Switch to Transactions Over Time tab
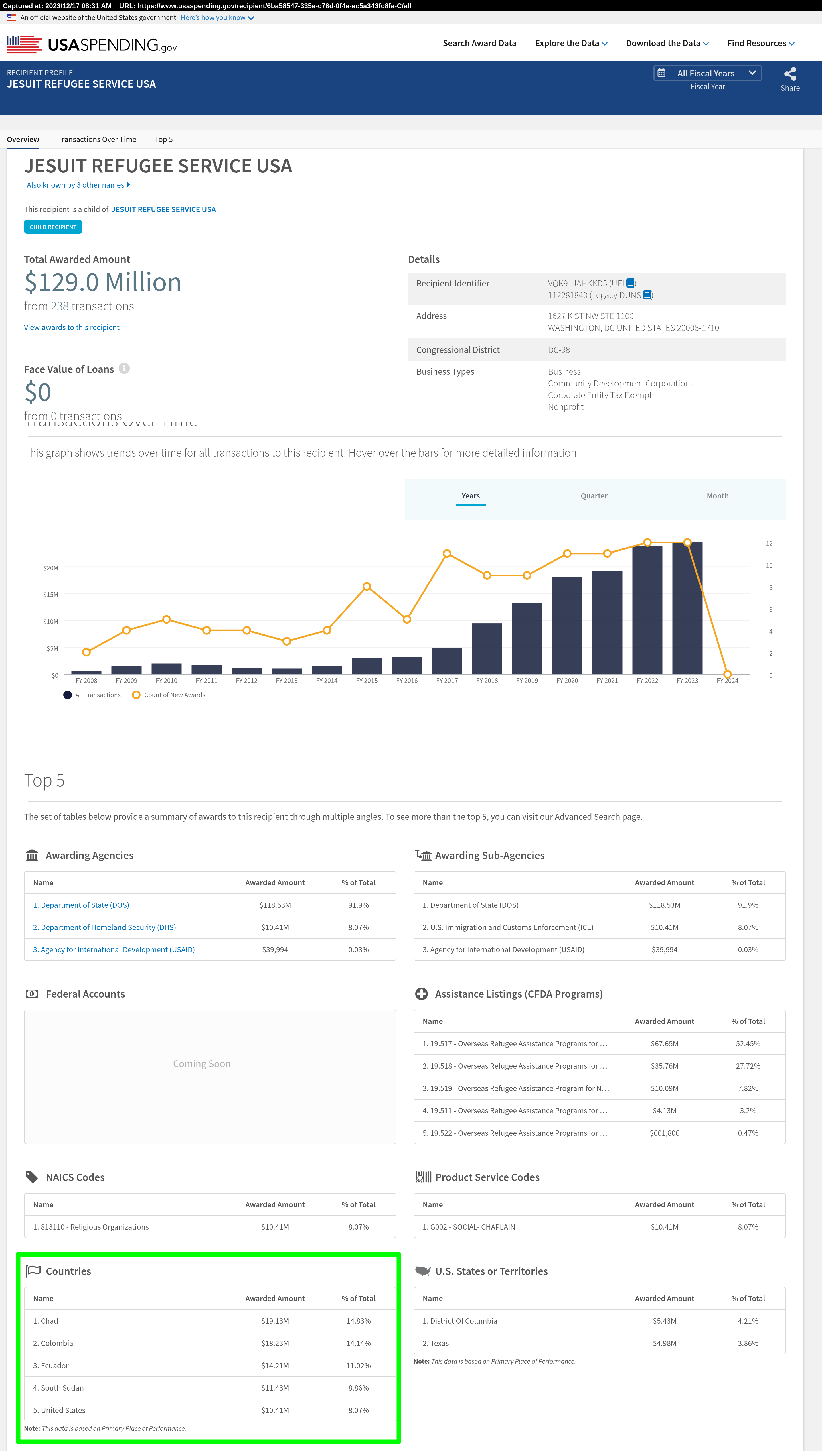Image resolution: width=822 pixels, height=1451 pixels. click(96, 139)
